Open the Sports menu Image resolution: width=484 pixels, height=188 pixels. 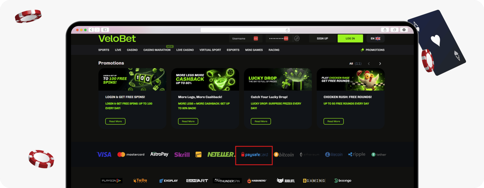tap(104, 50)
